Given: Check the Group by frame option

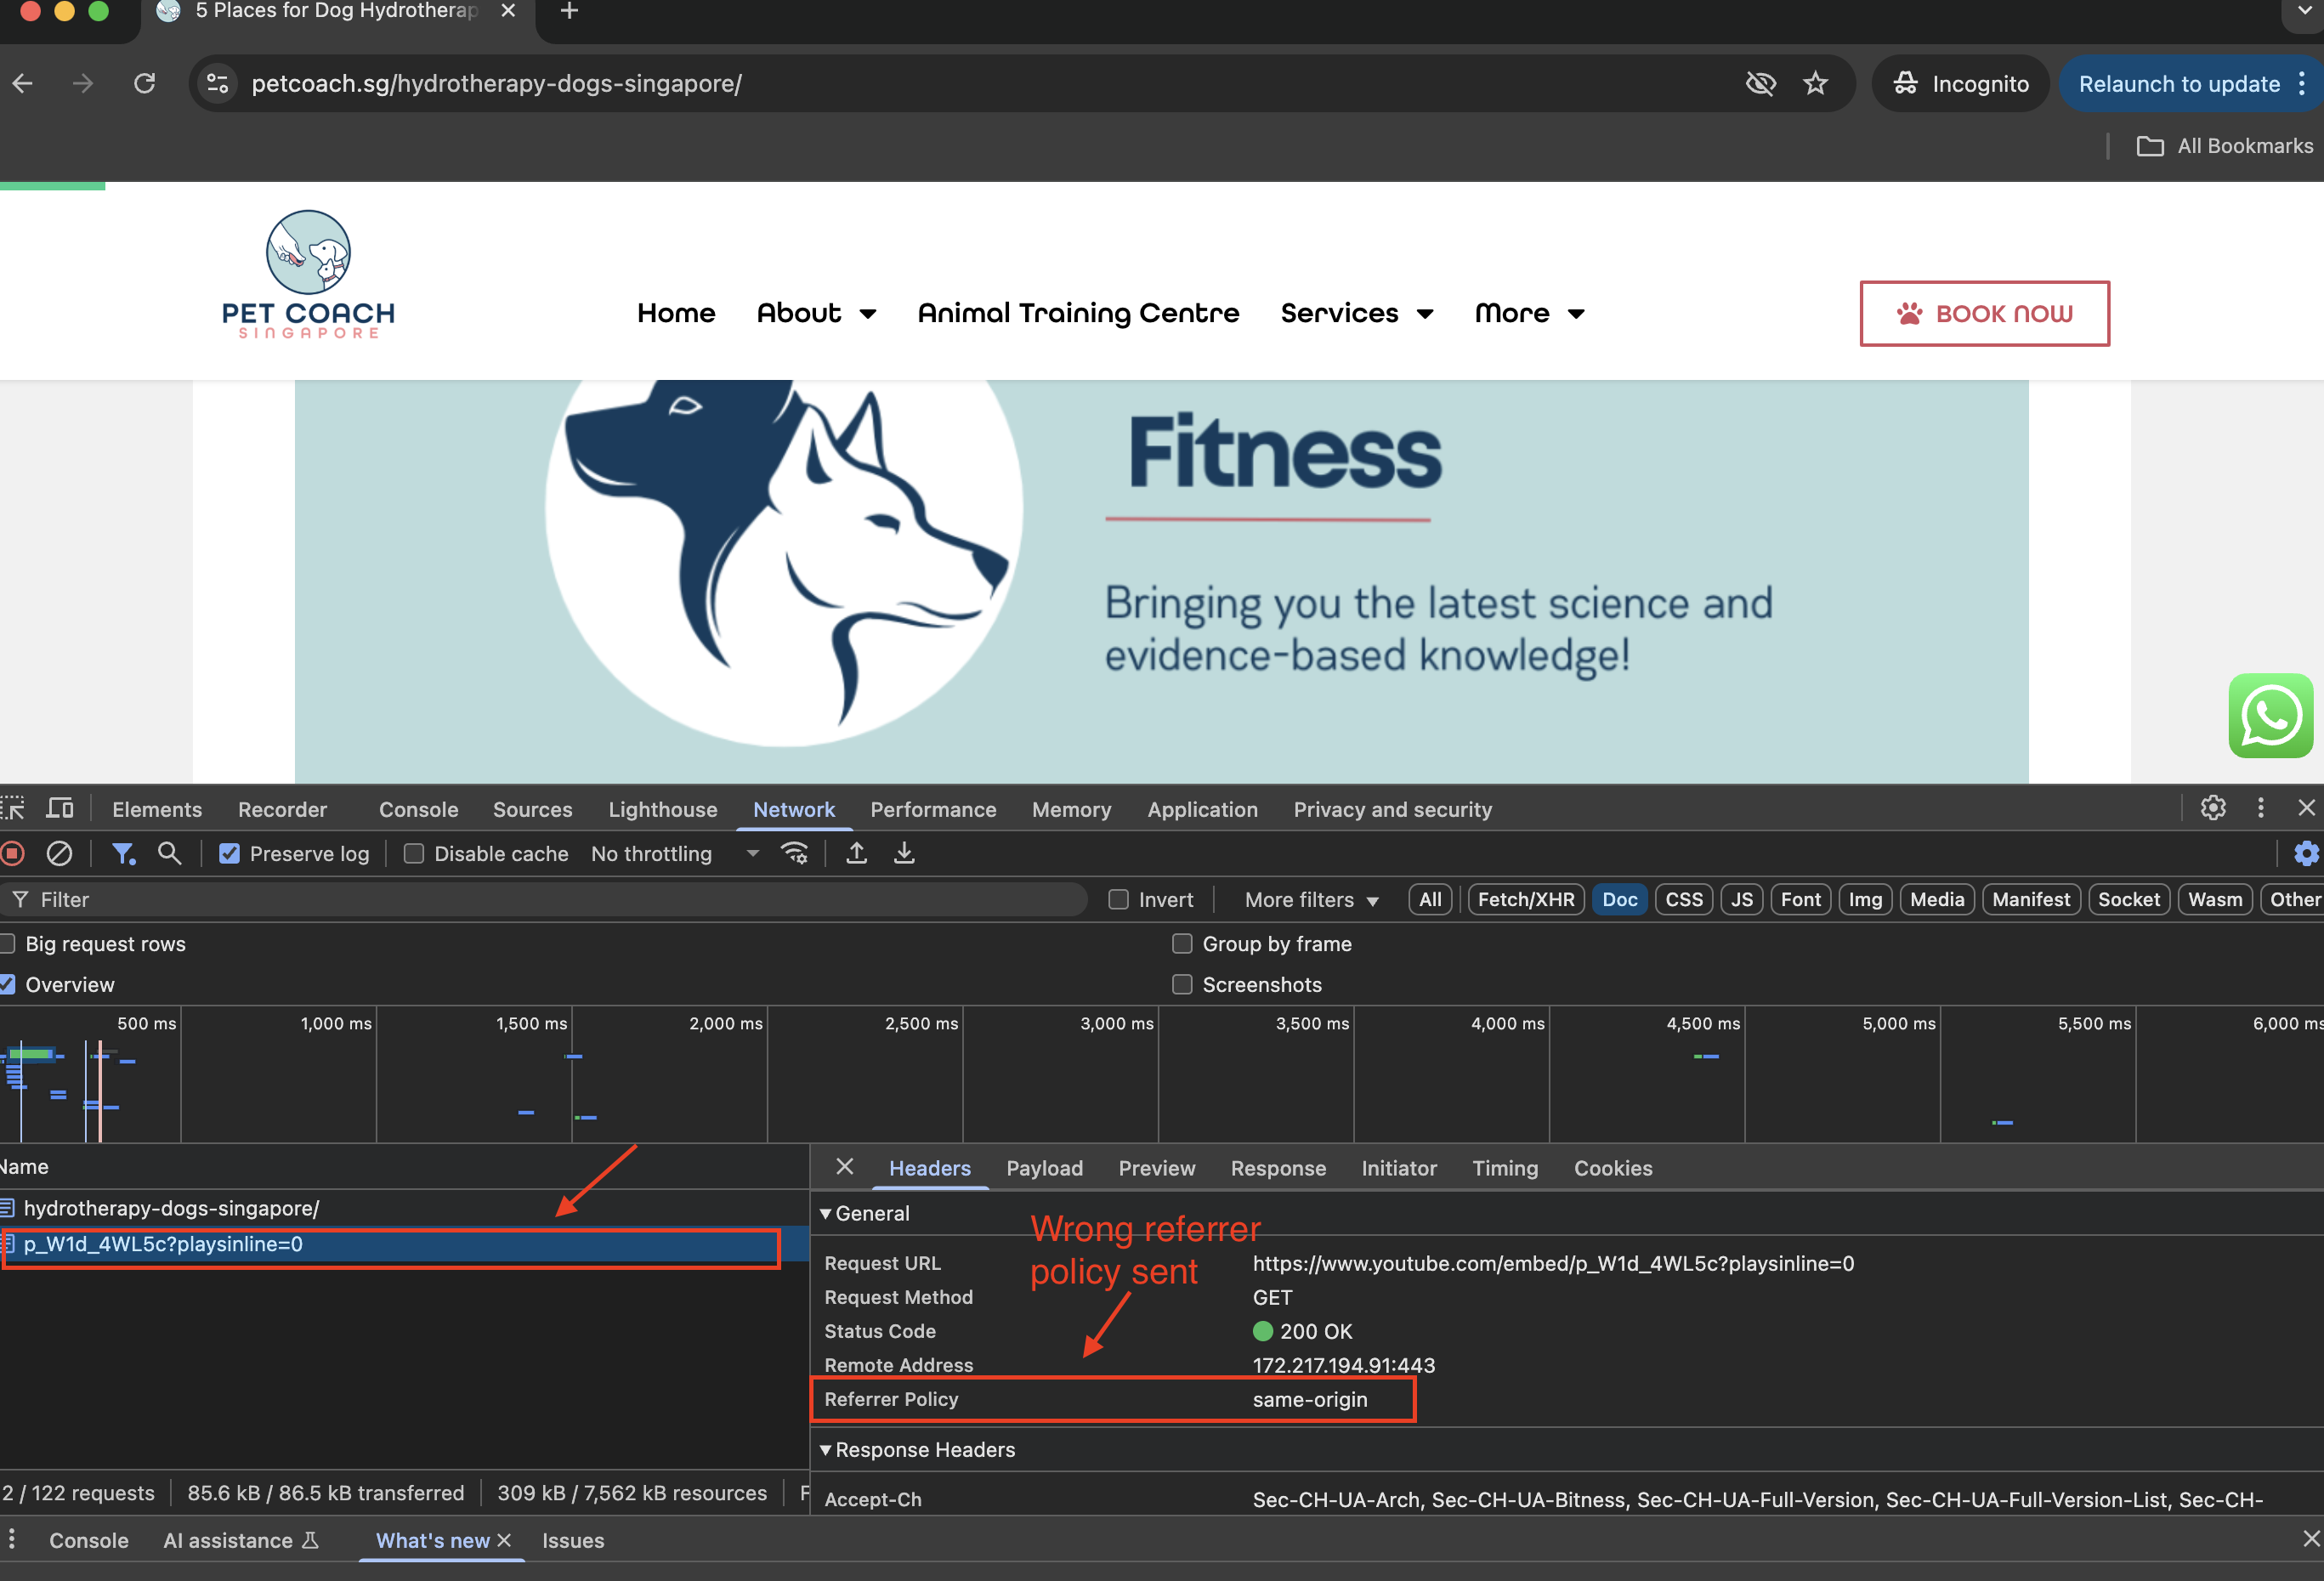Looking at the screenshot, I should pyautogui.click(x=1182, y=944).
